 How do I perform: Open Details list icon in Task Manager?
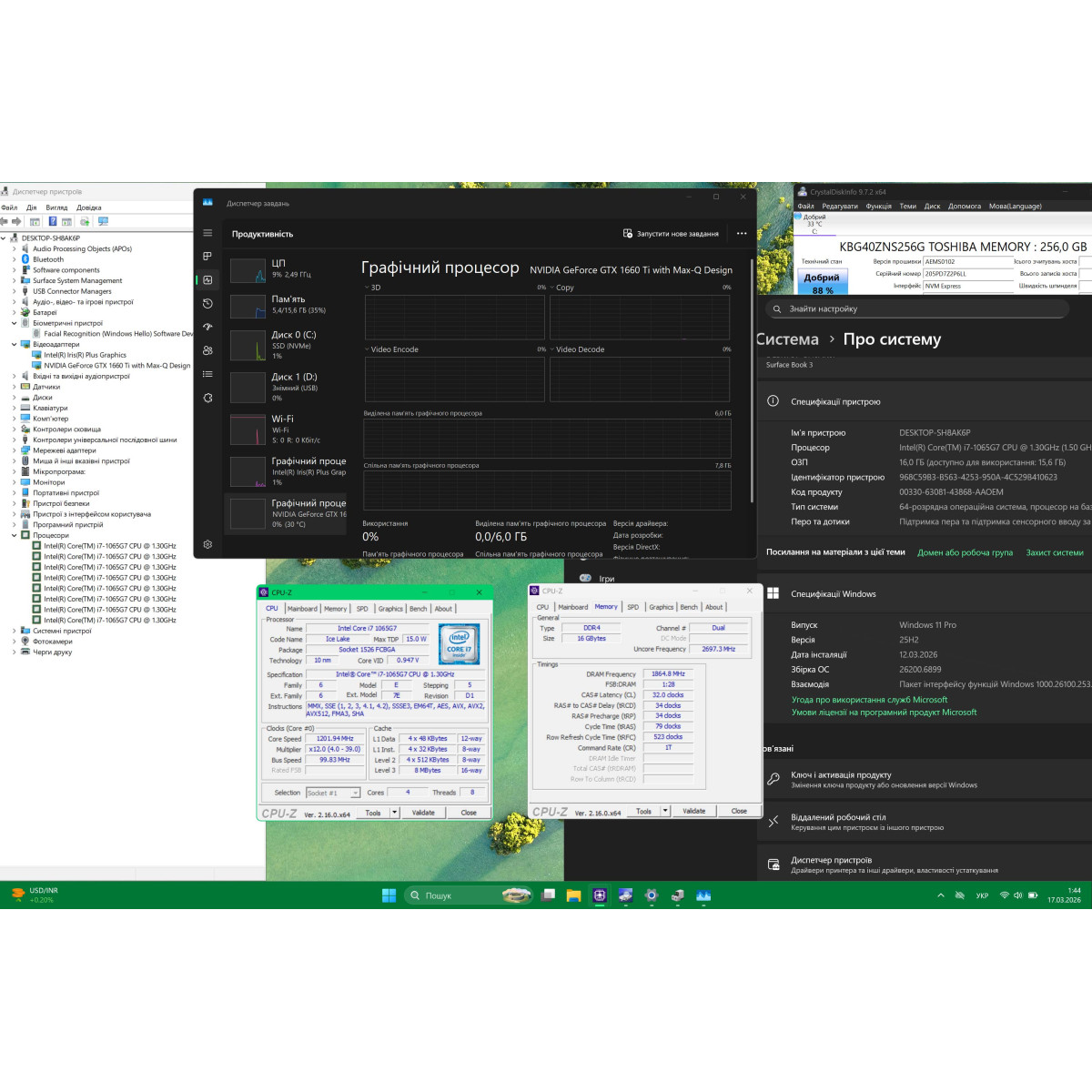pyautogui.click(x=207, y=374)
